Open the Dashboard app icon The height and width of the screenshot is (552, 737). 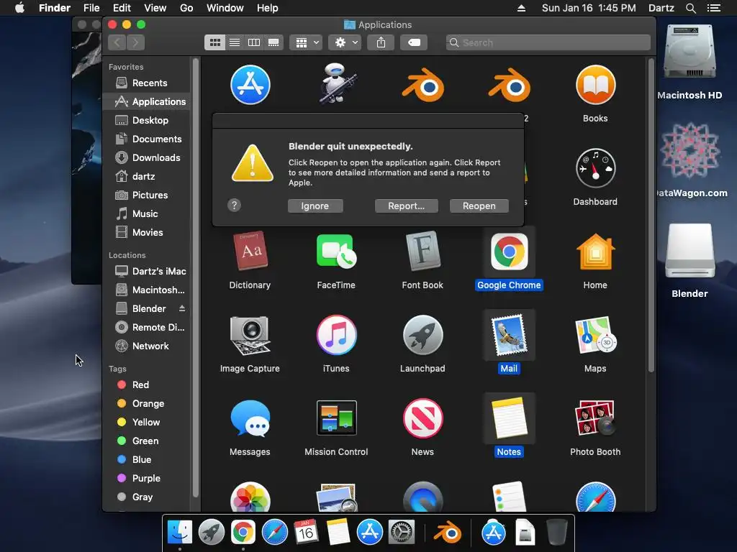point(595,168)
